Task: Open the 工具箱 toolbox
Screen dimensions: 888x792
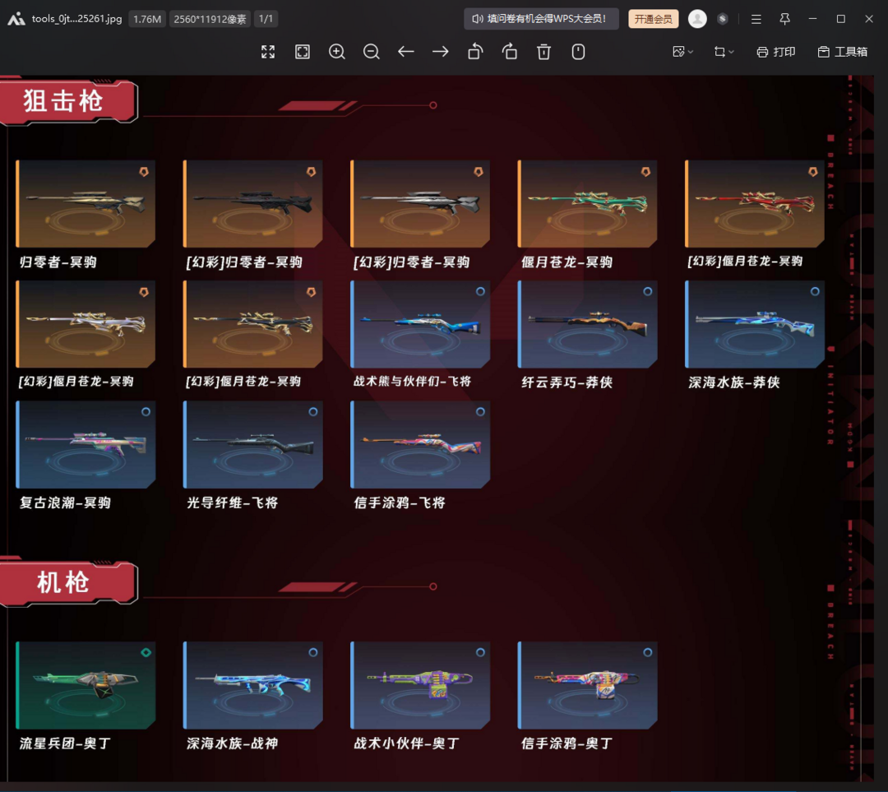Action: [843, 52]
